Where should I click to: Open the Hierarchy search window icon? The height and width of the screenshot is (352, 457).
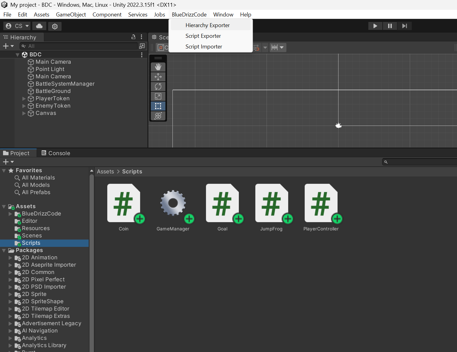click(142, 46)
